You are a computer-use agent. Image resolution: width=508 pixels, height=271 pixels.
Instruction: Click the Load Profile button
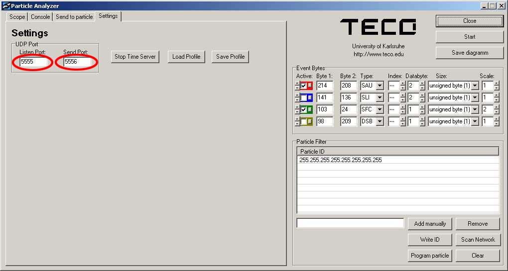(x=186, y=57)
